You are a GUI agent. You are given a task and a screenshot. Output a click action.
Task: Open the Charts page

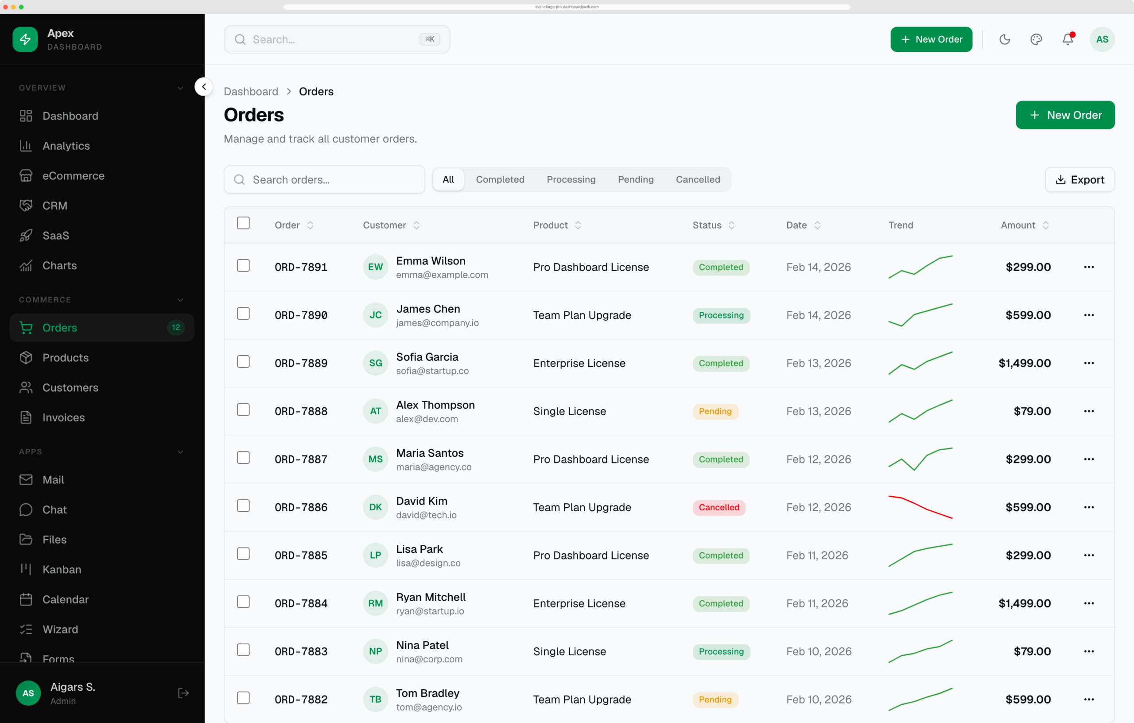(x=102, y=266)
